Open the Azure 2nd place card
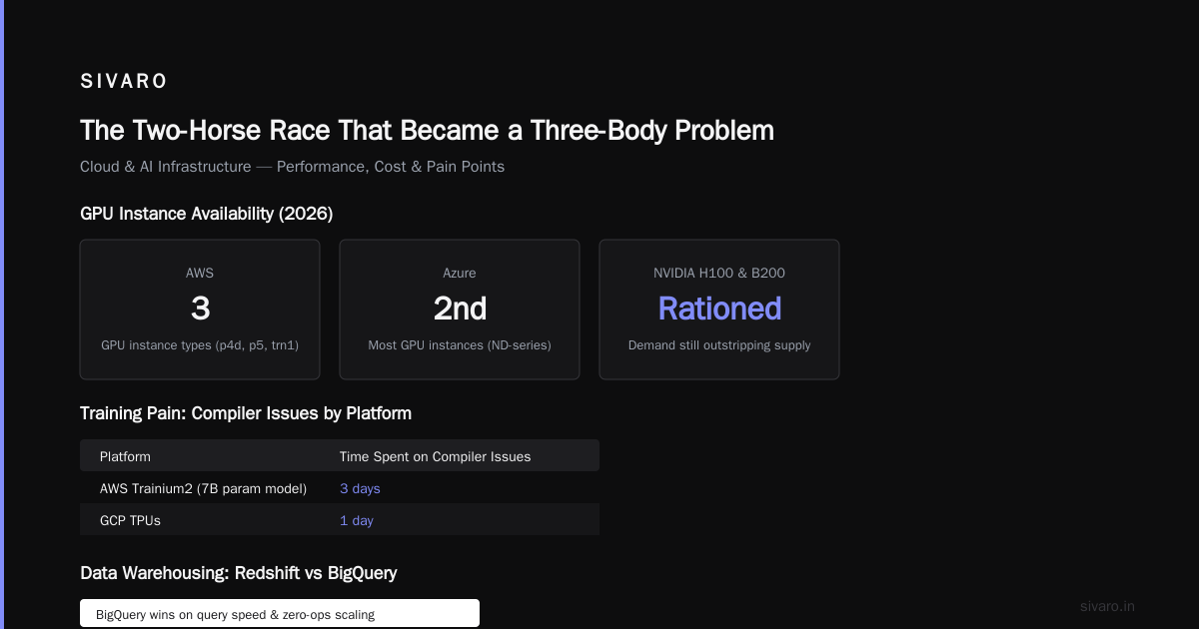The image size is (1199, 629). (460, 310)
